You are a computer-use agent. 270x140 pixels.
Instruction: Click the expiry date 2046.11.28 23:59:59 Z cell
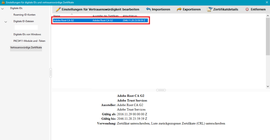(x=134, y=20)
